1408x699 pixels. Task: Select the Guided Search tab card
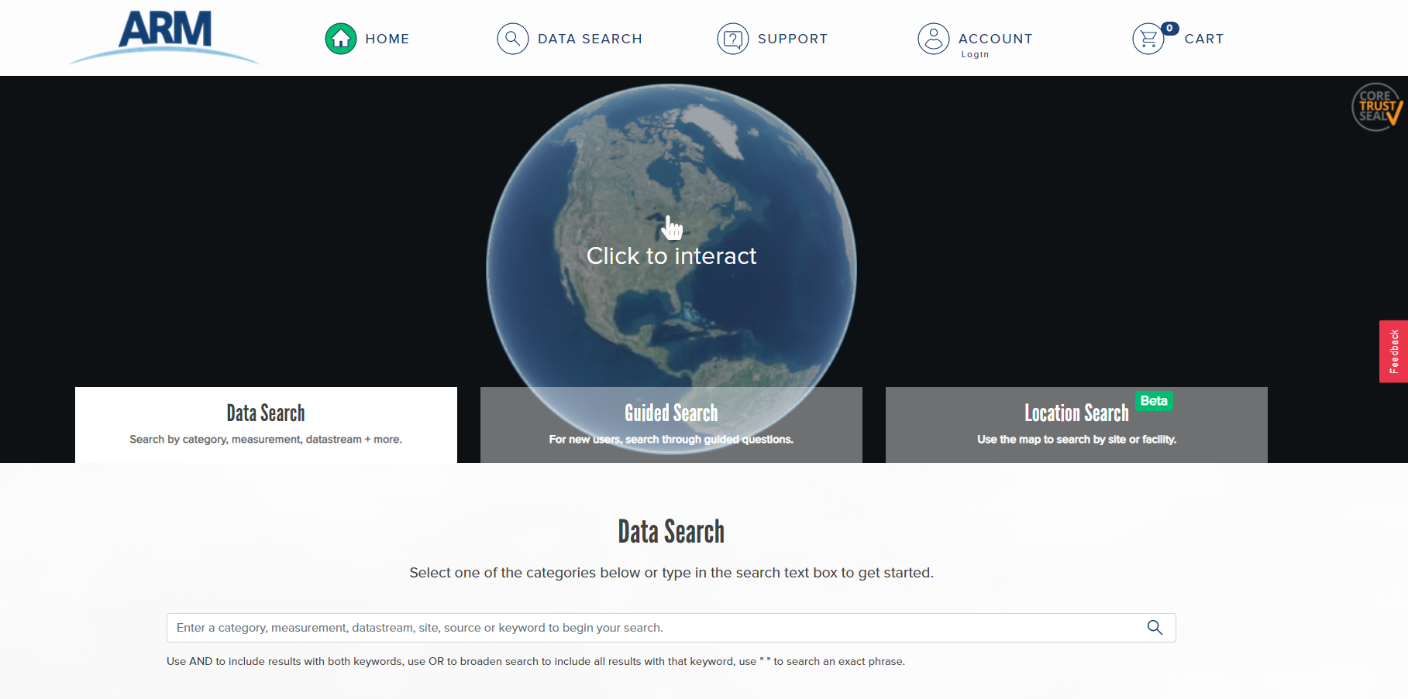(x=671, y=425)
